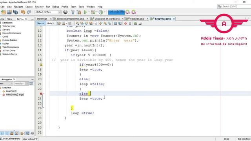Viewport: 251px width, 141px height.
Task: Open the Edit menu
Action: [x=2, y=7]
